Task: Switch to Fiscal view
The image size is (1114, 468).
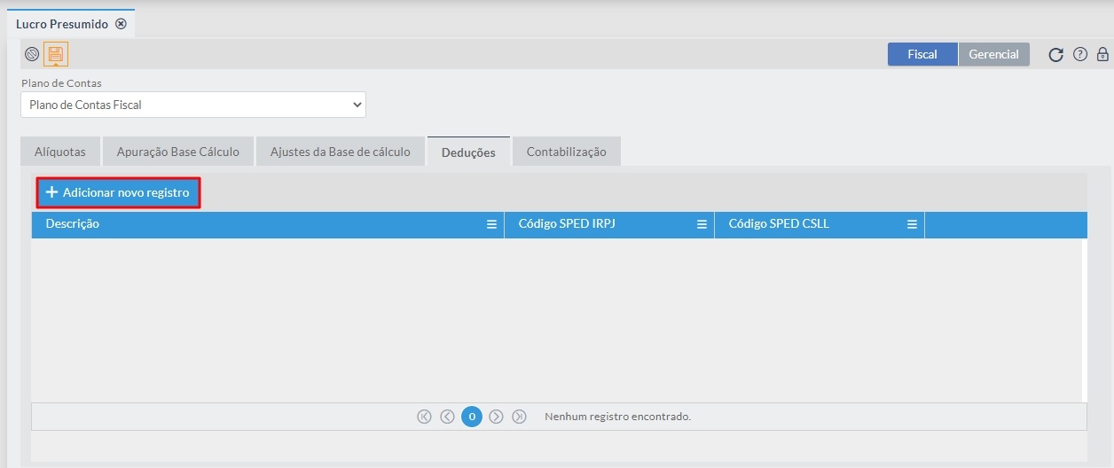Action: coord(922,54)
